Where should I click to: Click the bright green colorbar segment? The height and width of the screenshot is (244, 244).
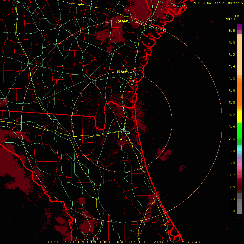pyautogui.click(x=239, y=131)
